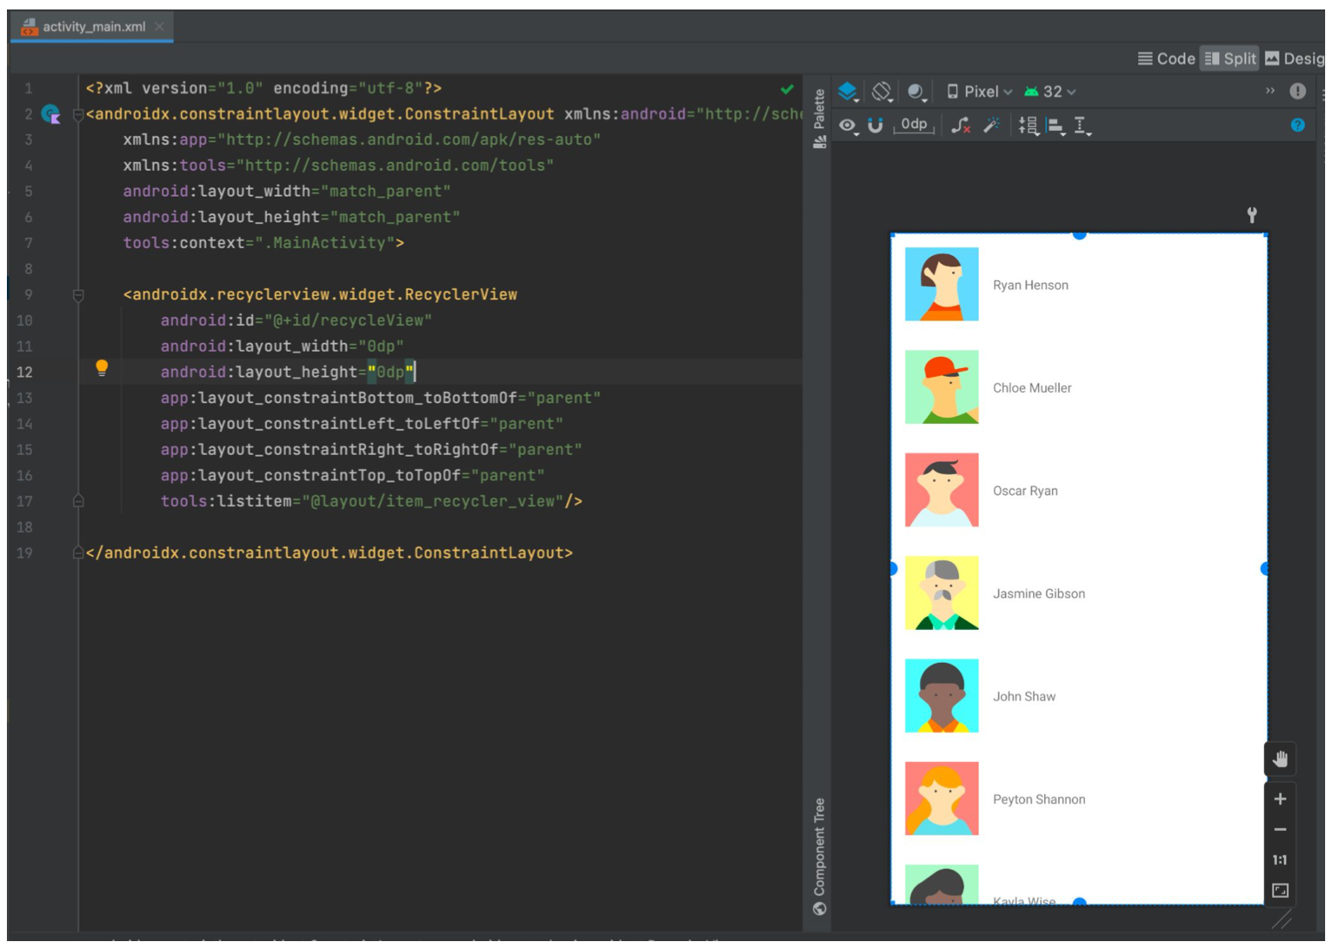This screenshot has width=1332, height=948.
Task: Run Infer Constraints with the magic wand icon
Action: (989, 125)
